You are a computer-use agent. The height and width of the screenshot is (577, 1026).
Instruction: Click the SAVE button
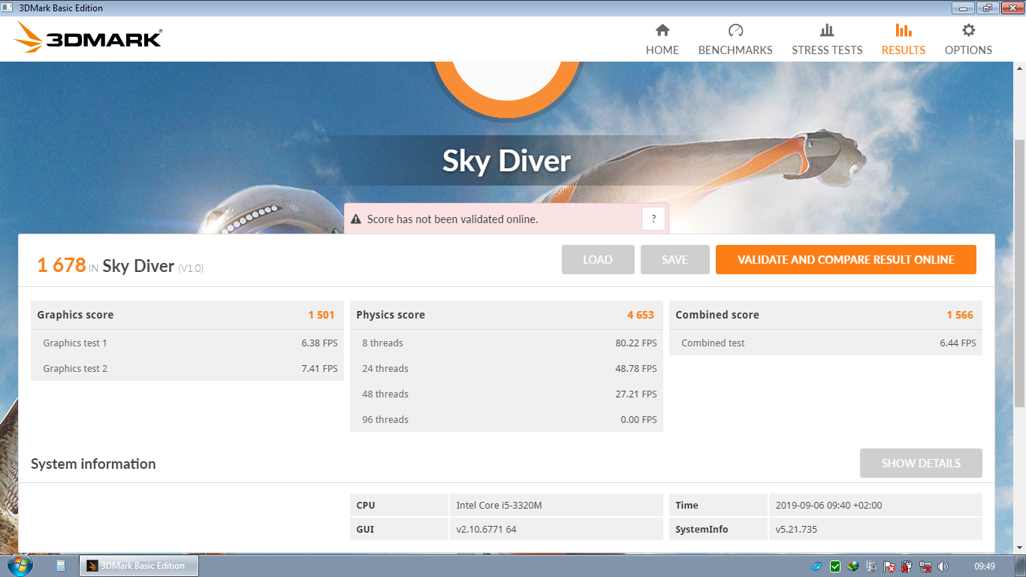tap(674, 260)
